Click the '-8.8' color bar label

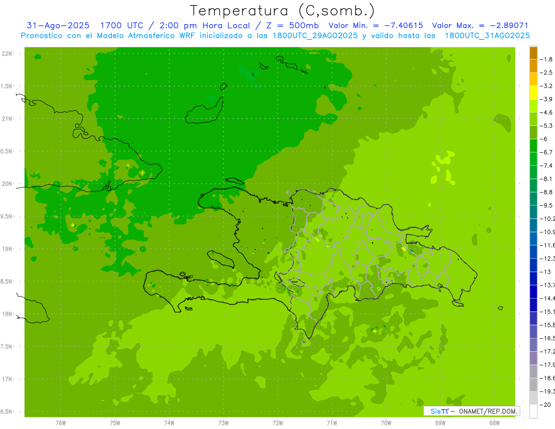click(546, 192)
